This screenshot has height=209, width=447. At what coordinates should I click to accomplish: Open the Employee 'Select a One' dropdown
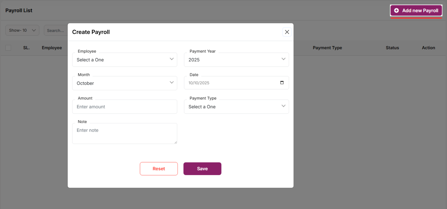coord(120,60)
